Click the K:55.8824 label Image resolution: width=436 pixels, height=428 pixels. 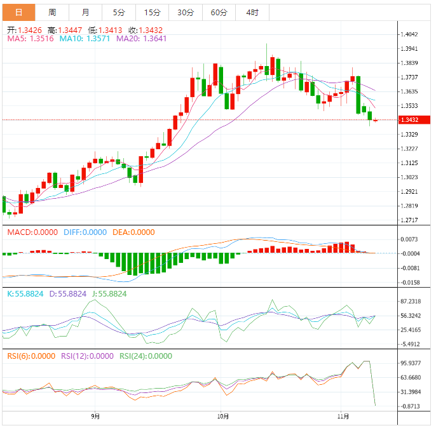coord(25,294)
